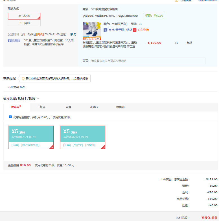The image size is (219, 221).
Task: Switch to the 礼品卡 tab
Action: point(95,107)
